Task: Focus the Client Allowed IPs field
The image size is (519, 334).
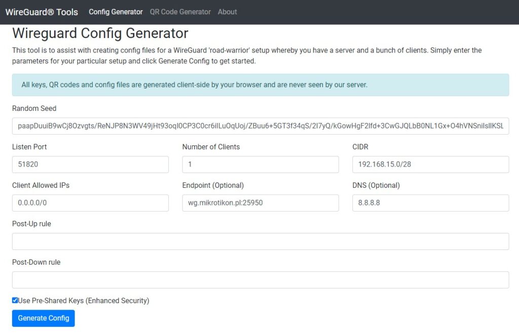Action: 90,203
